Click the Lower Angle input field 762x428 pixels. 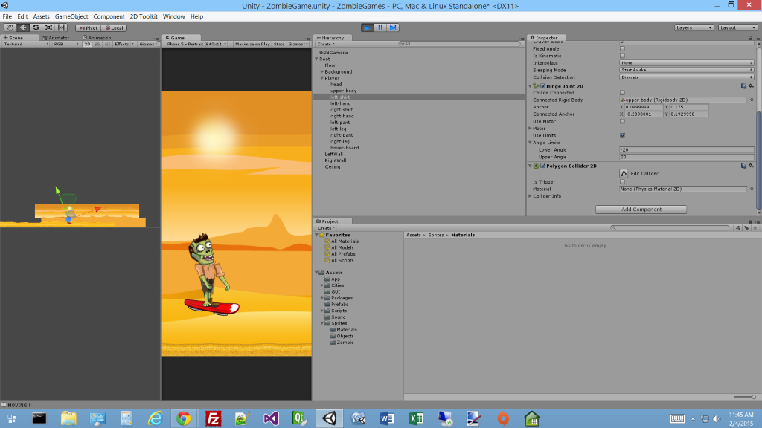click(687, 150)
